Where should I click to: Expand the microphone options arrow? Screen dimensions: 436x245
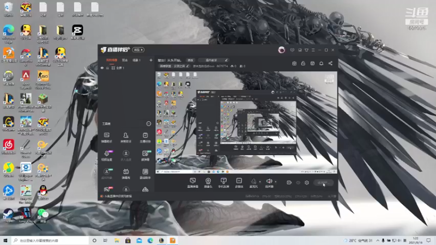[x=260, y=182]
